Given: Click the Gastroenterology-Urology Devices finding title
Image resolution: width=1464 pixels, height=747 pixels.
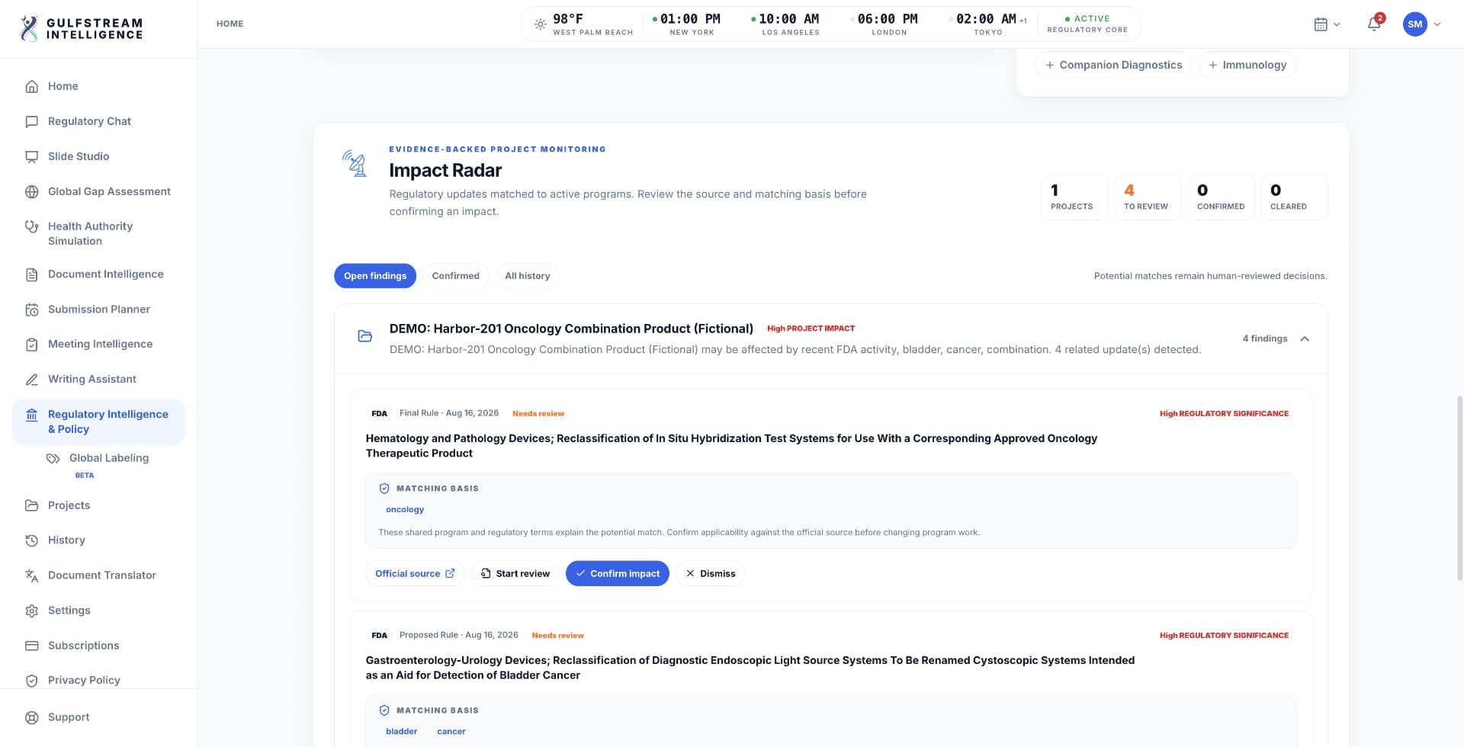Looking at the screenshot, I should (750, 668).
